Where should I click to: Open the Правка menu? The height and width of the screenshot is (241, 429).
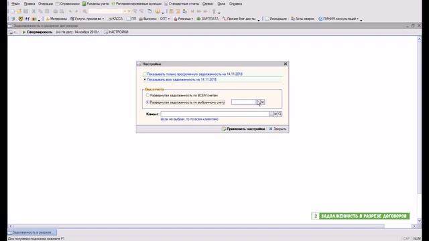tap(29, 4)
